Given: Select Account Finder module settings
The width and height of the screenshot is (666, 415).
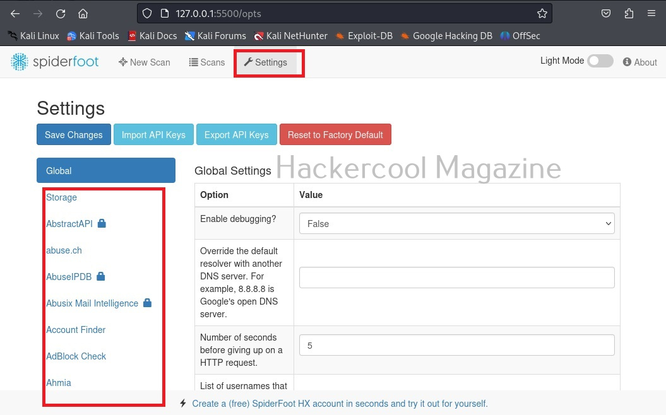Looking at the screenshot, I should (x=76, y=330).
